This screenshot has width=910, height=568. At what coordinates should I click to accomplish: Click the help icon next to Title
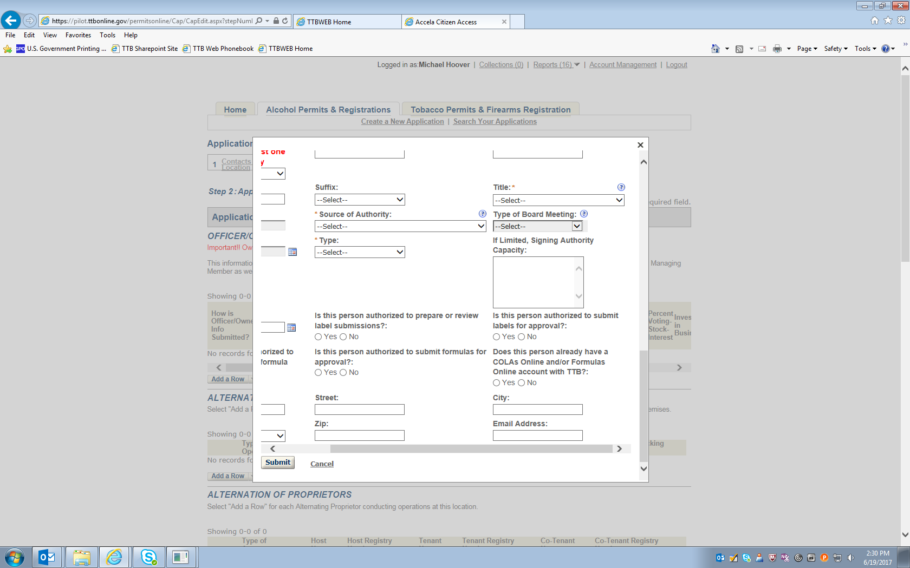coord(621,187)
